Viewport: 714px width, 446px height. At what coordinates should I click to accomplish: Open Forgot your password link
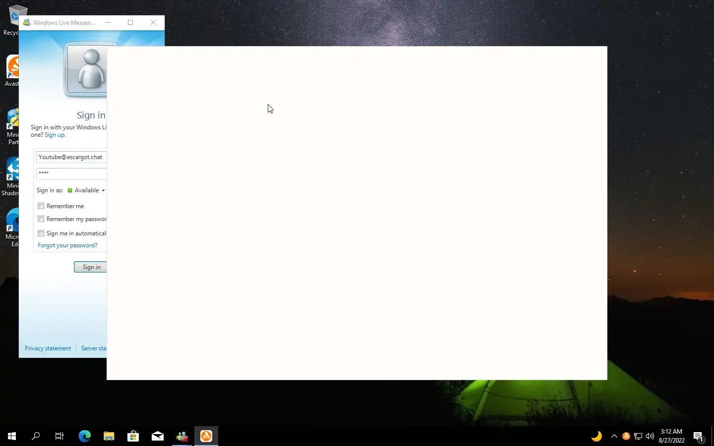pos(67,245)
